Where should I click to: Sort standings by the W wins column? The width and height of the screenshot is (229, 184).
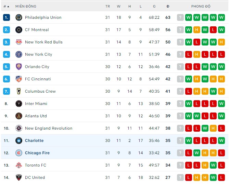[x=118, y=6]
